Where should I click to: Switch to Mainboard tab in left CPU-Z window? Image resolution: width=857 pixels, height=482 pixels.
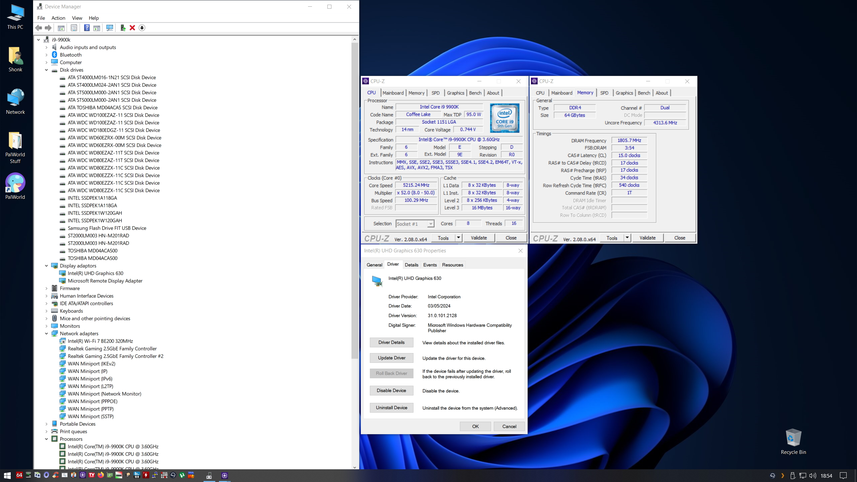pyautogui.click(x=393, y=93)
